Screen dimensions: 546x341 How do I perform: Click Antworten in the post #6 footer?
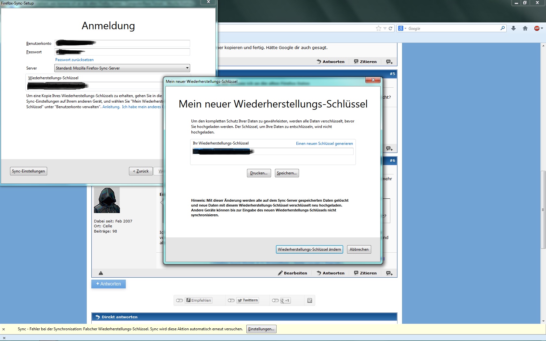(331, 273)
